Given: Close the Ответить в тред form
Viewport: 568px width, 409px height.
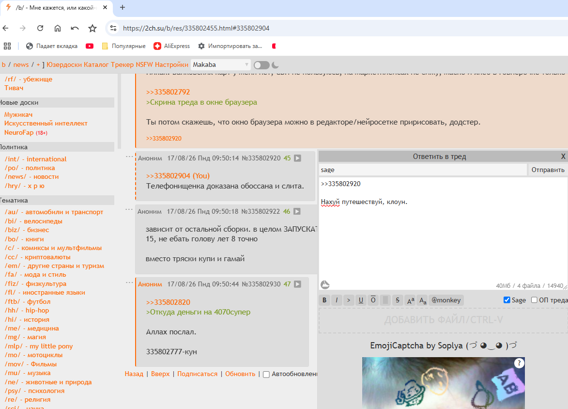Looking at the screenshot, I should [x=563, y=156].
